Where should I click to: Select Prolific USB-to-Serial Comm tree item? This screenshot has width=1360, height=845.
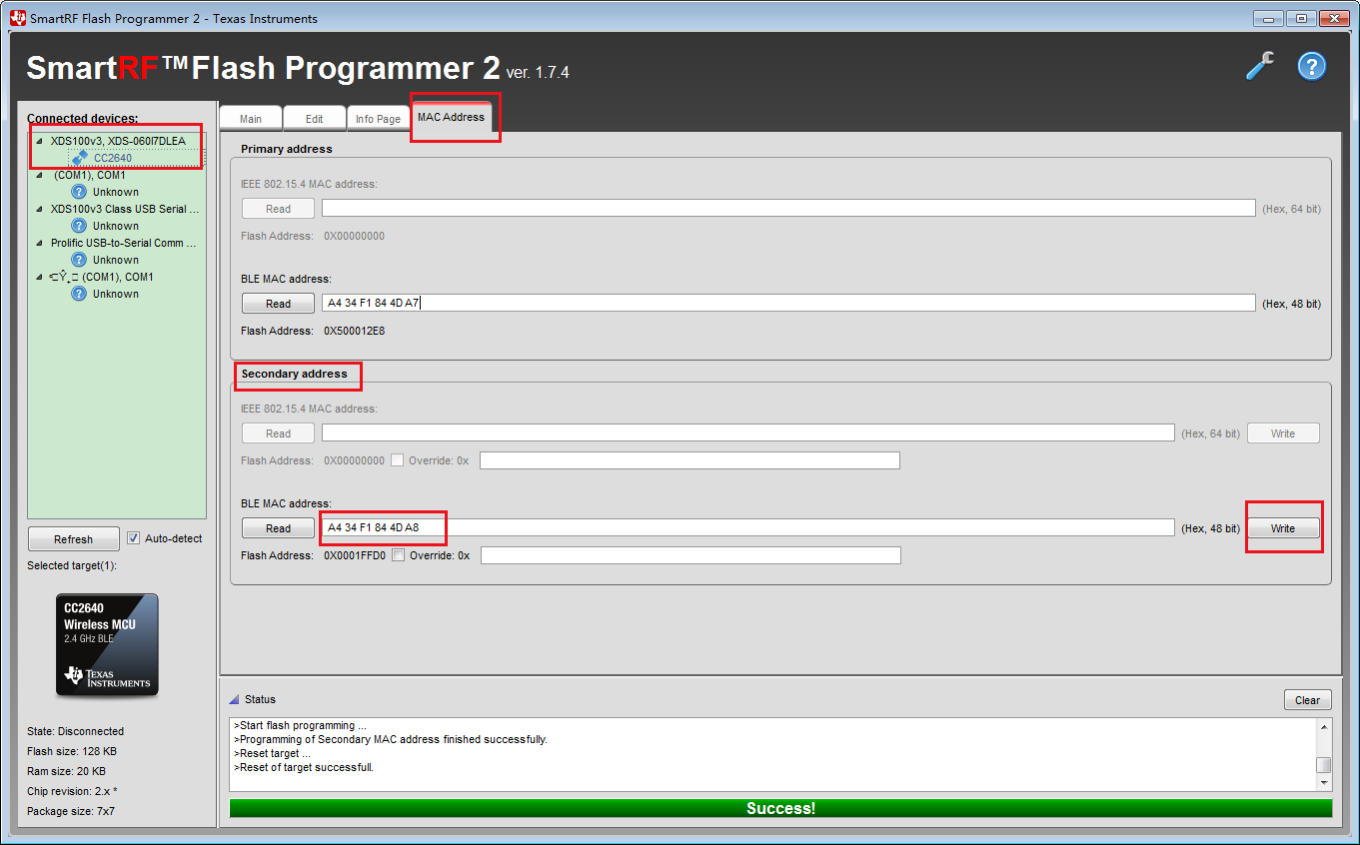pos(124,243)
